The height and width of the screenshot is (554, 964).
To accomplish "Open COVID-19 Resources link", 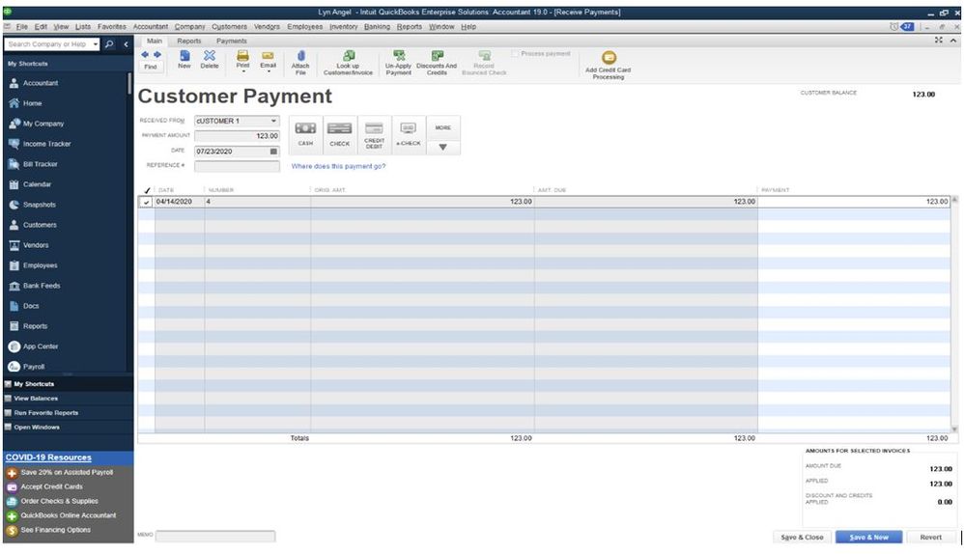I will [48, 457].
